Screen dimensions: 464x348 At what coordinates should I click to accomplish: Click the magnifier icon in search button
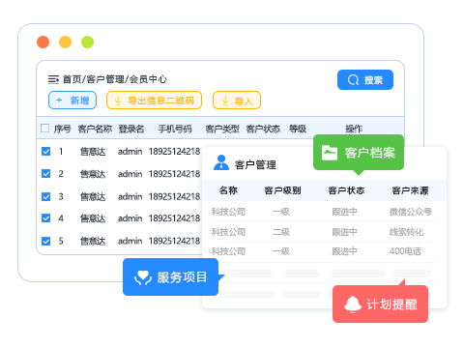353,80
